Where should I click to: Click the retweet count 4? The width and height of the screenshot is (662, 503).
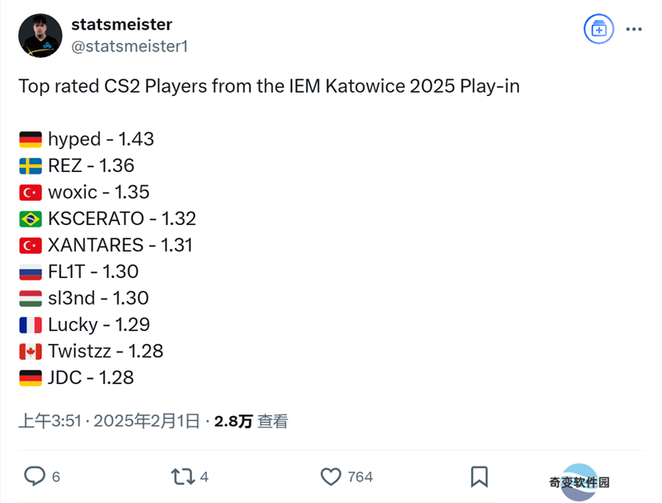[204, 477]
